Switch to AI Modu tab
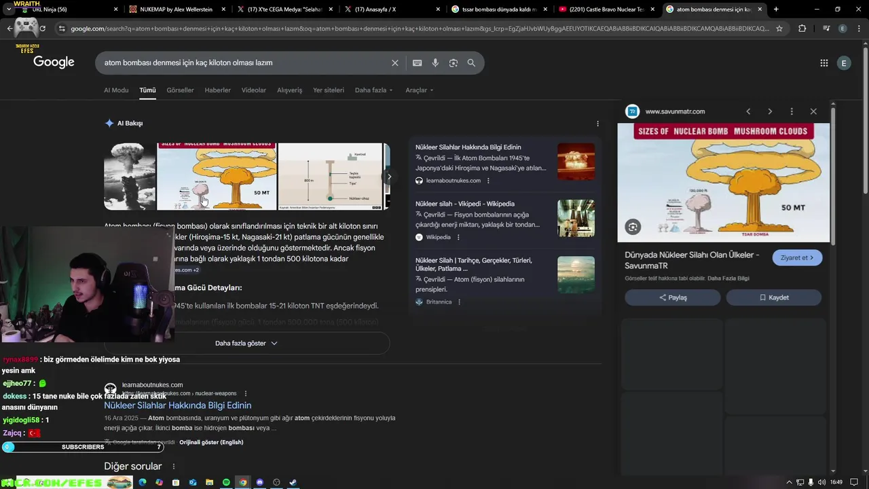 [116, 90]
